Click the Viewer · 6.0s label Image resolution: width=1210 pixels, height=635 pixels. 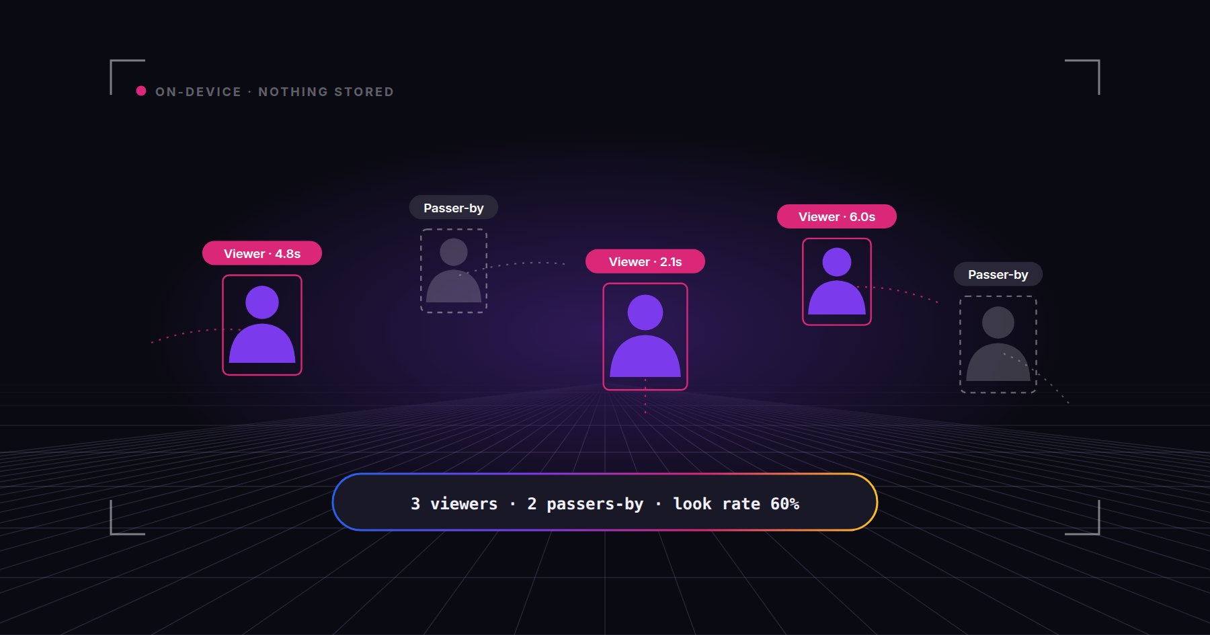click(837, 216)
